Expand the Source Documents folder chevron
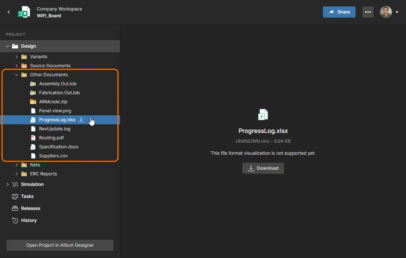This screenshot has width=406, height=258. tap(17, 66)
